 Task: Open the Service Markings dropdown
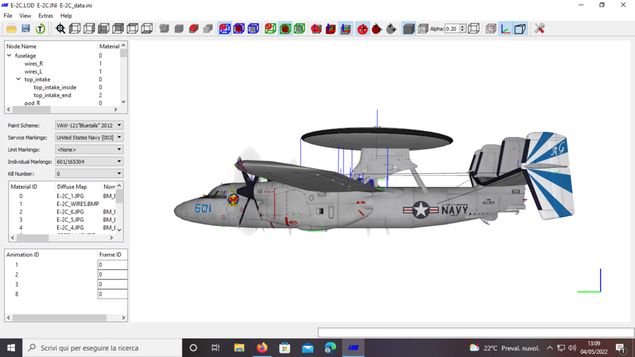pyautogui.click(x=89, y=137)
